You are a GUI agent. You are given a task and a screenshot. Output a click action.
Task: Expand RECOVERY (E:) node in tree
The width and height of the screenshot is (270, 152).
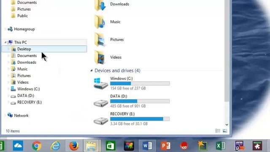(x=8, y=102)
